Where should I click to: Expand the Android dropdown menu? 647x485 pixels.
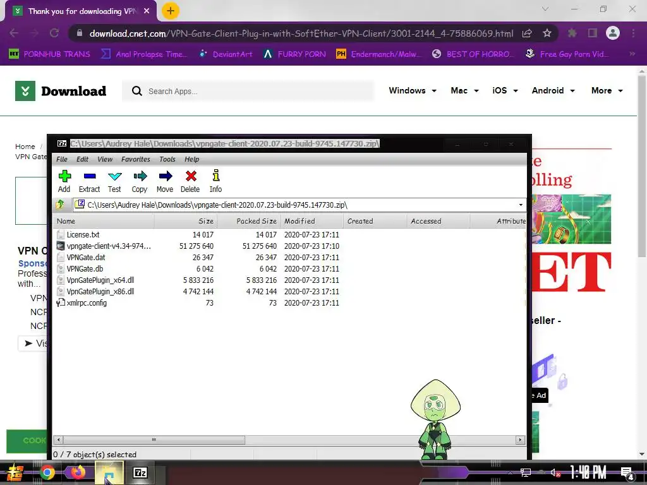click(553, 90)
